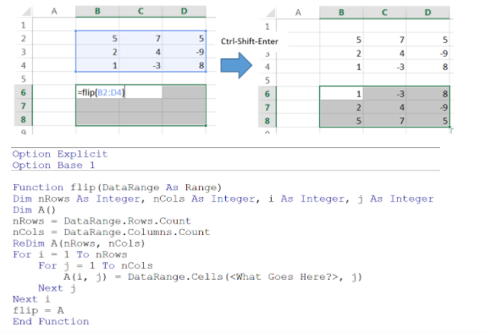Select column D header in the formula sheet
This screenshot has height=333, width=485.
coord(184,12)
